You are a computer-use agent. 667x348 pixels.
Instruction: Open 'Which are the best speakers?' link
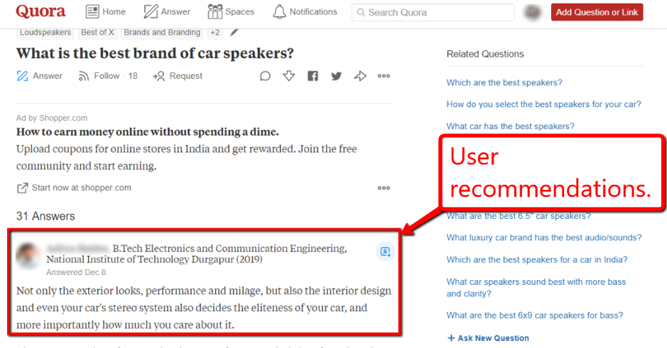504,83
